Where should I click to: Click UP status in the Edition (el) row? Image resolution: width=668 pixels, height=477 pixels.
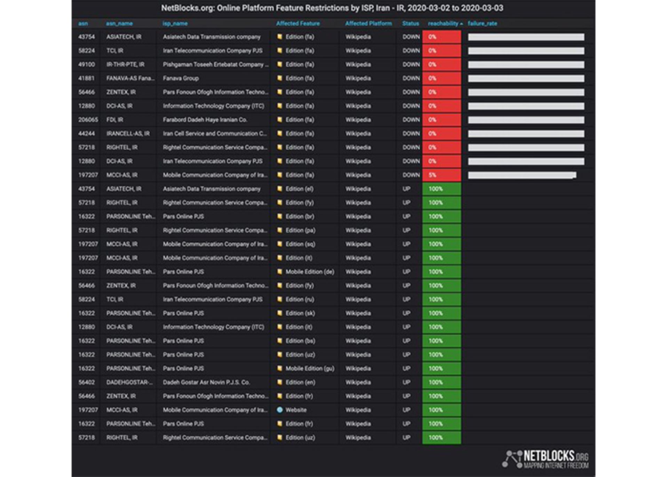point(406,189)
